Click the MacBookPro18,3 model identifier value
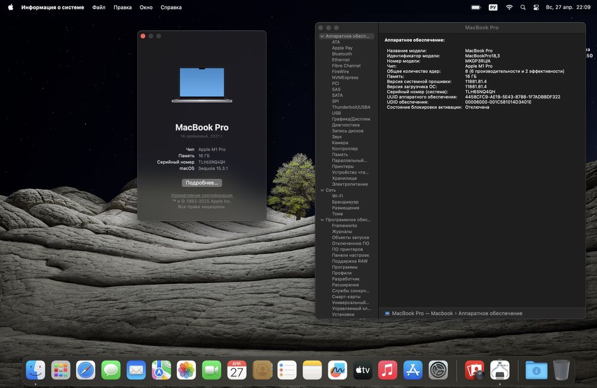Image resolution: width=597 pixels, height=388 pixels. 482,56
